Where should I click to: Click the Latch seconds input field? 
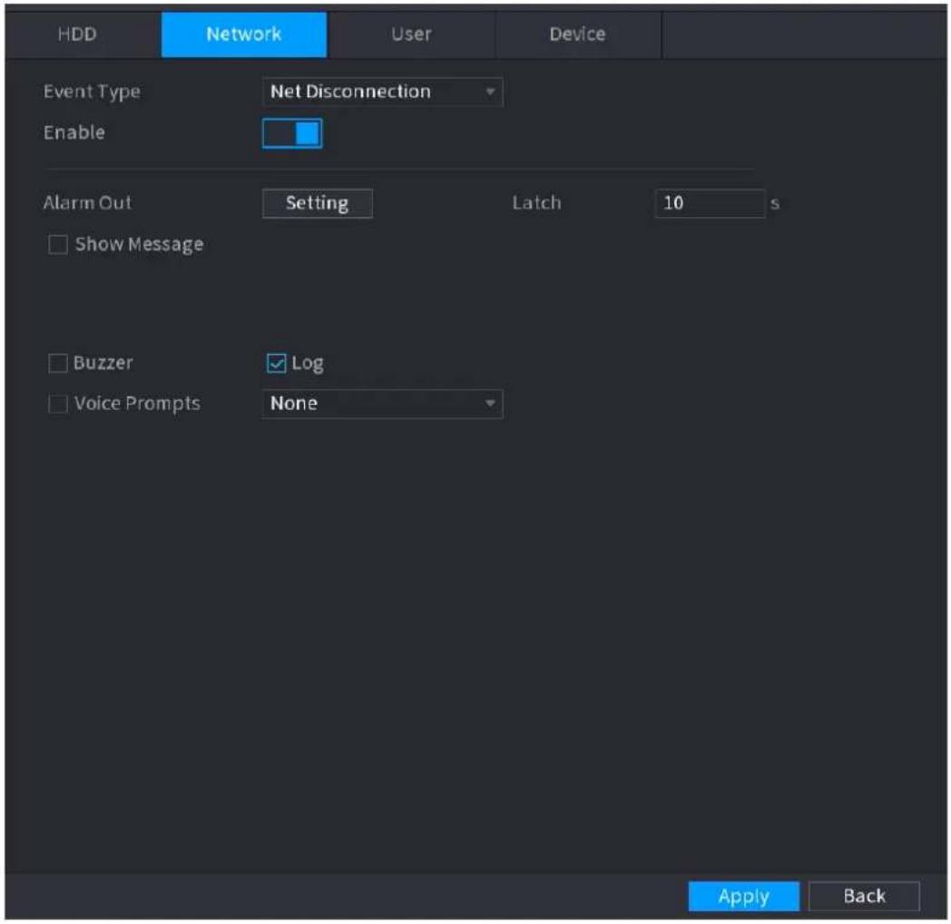tap(710, 202)
